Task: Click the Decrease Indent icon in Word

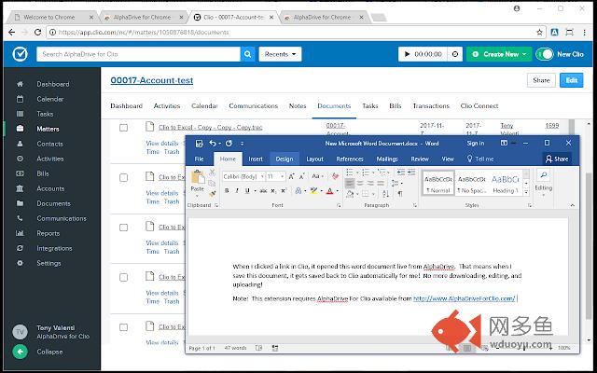Action: [x=400, y=173]
